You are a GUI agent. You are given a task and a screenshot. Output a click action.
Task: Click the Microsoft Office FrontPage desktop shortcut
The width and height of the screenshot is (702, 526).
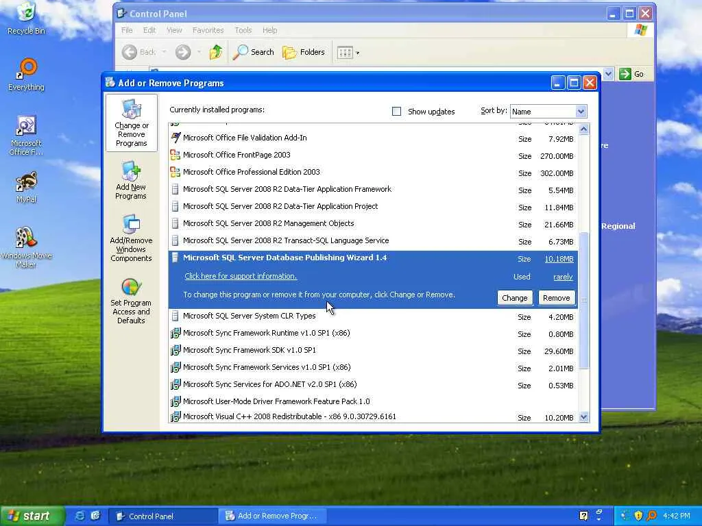pyautogui.click(x=27, y=136)
